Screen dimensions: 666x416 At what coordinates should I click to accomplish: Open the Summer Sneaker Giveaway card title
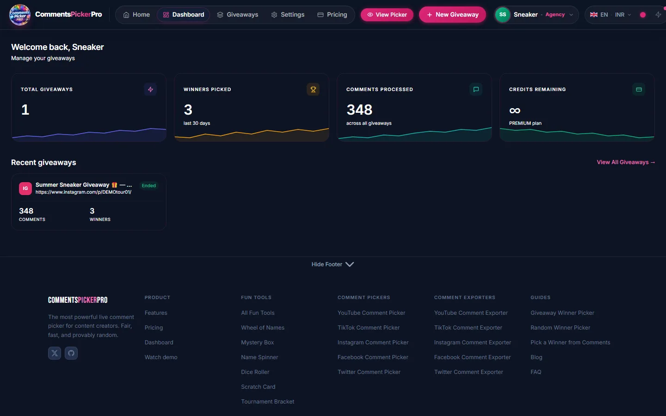pos(84,184)
